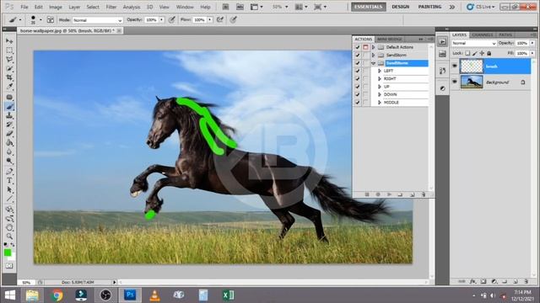Select the Quick Selection tool
This screenshot has width=540, height=303.
click(x=9, y=69)
